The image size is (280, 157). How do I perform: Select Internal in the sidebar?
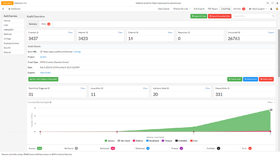[13, 21]
